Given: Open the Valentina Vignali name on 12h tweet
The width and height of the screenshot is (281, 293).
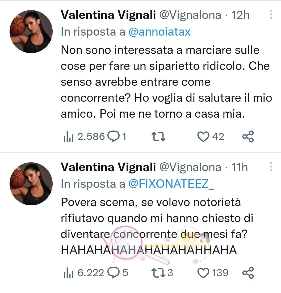Looking at the screenshot, I should 108,15.
